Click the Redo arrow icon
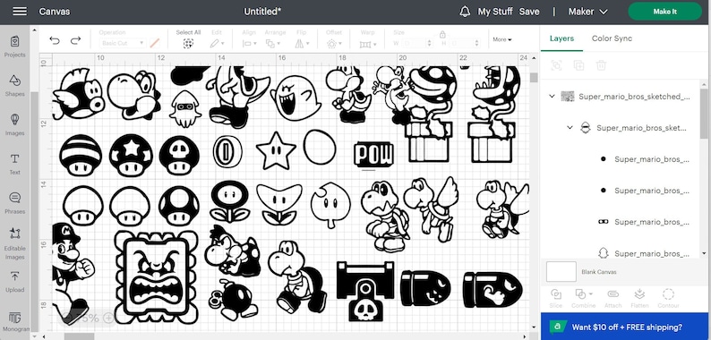The image size is (711, 340). 75,41
